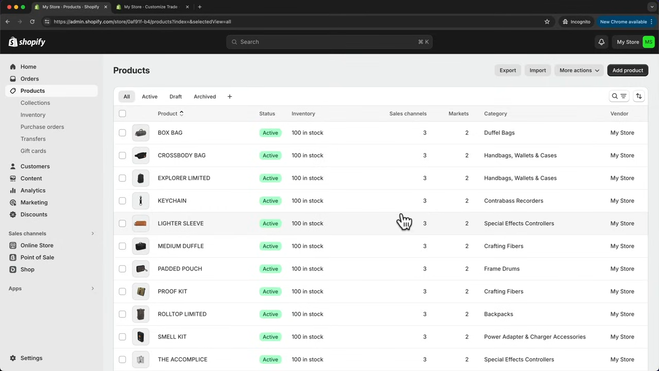Check the BOX BAG row checkbox
The image size is (659, 371).
tap(122, 133)
